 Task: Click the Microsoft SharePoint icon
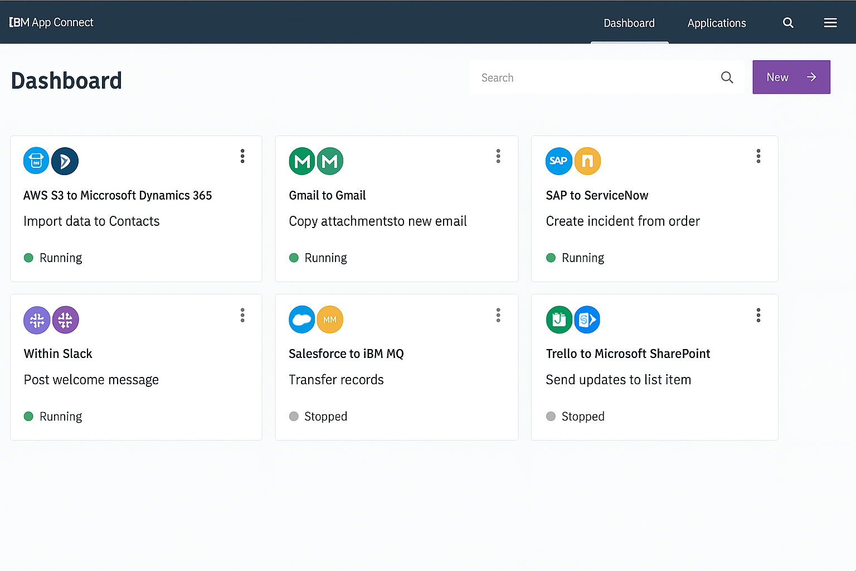pyautogui.click(x=587, y=320)
